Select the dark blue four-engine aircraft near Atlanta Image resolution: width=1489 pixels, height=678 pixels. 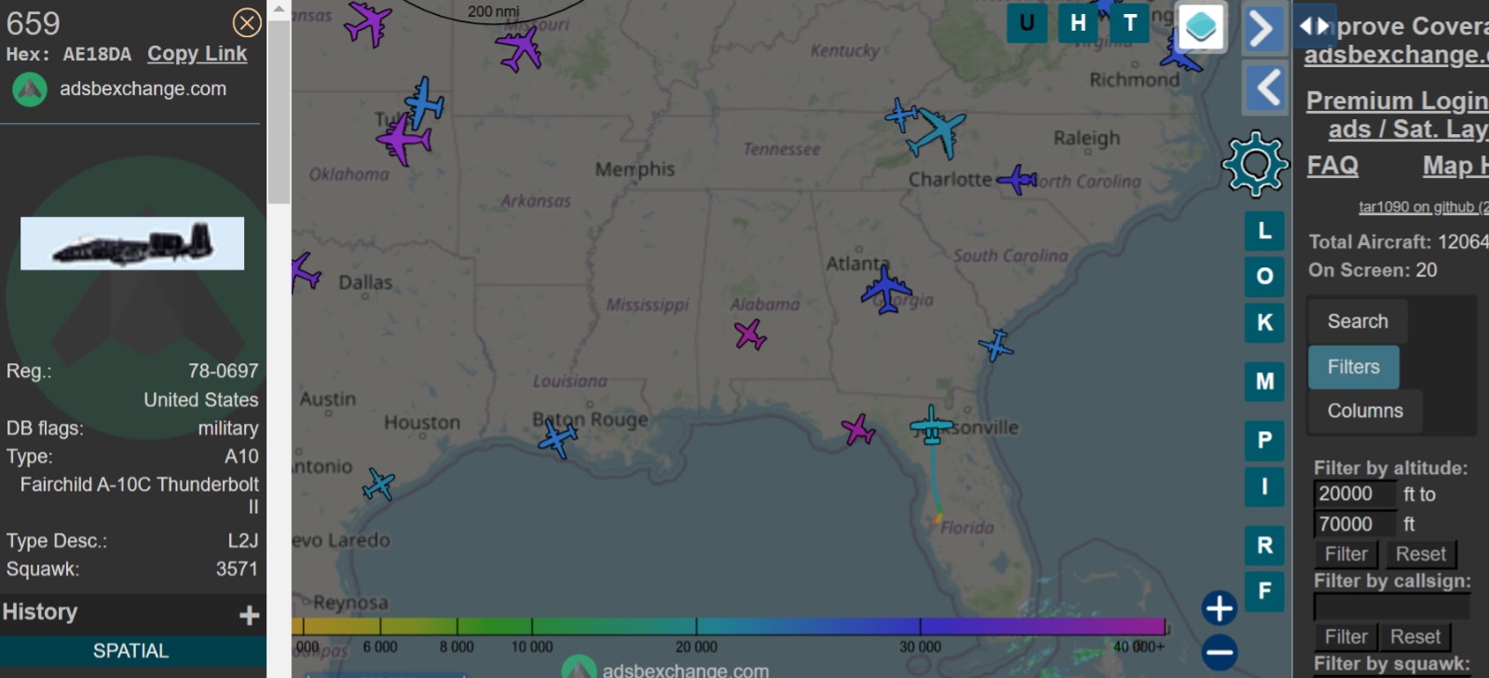[885, 289]
